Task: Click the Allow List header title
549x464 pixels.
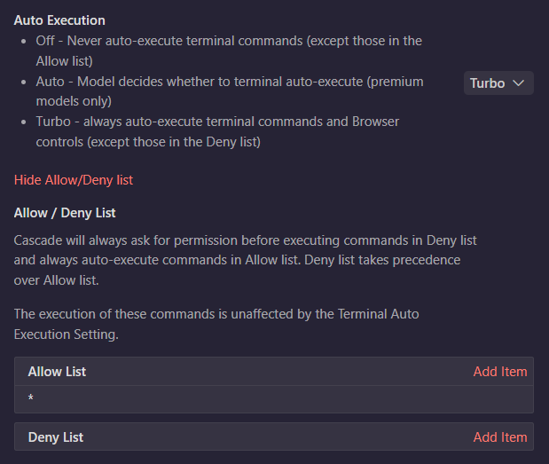Action: (57, 372)
